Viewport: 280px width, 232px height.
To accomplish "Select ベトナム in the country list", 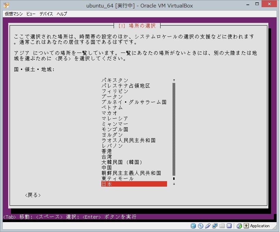I will [112, 107].
